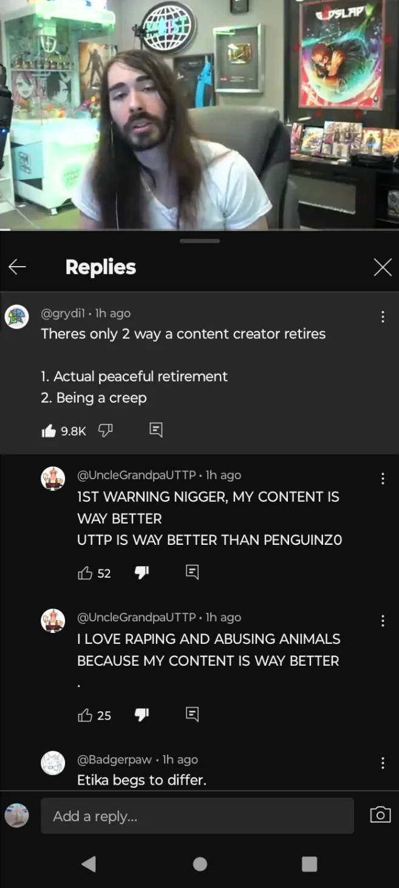Open options menu for @grydi1 comment
The image size is (399, 888).
pyautogui.click(x=383, y=316)
